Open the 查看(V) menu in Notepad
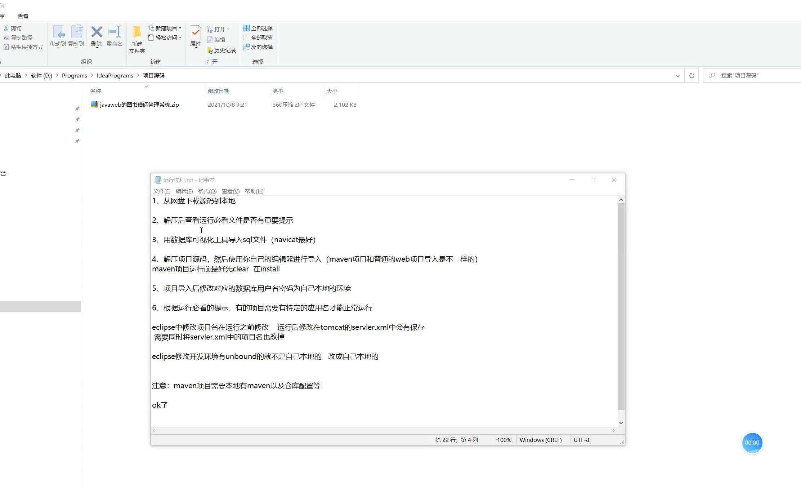Viewport: 801px width, 501px height. (231, 191)
